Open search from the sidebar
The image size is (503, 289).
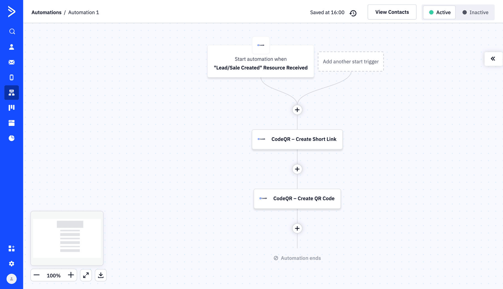(12, 31)
